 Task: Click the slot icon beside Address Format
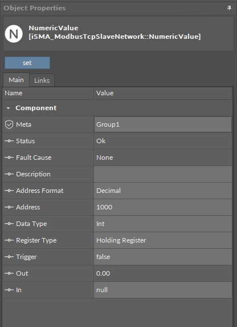[9, 191]
